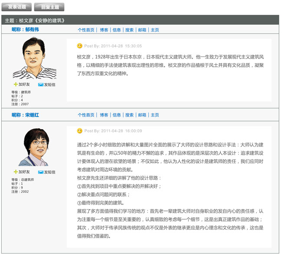Click envelope icon under 郁有伟's avatar
282x257 pixels.
tap(41, 84)
